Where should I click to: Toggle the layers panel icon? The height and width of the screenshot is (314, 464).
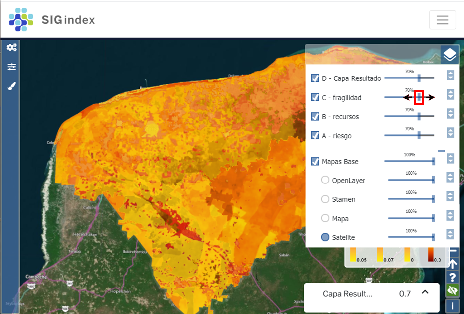click(450, 55)
